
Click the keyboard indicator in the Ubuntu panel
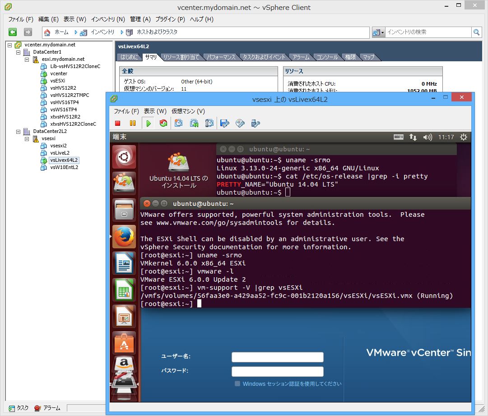tap(398, 137)
